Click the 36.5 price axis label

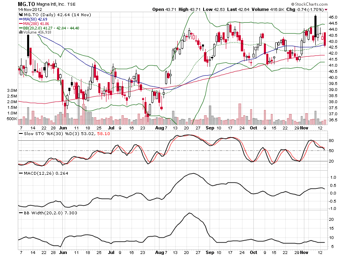(333, 120)
